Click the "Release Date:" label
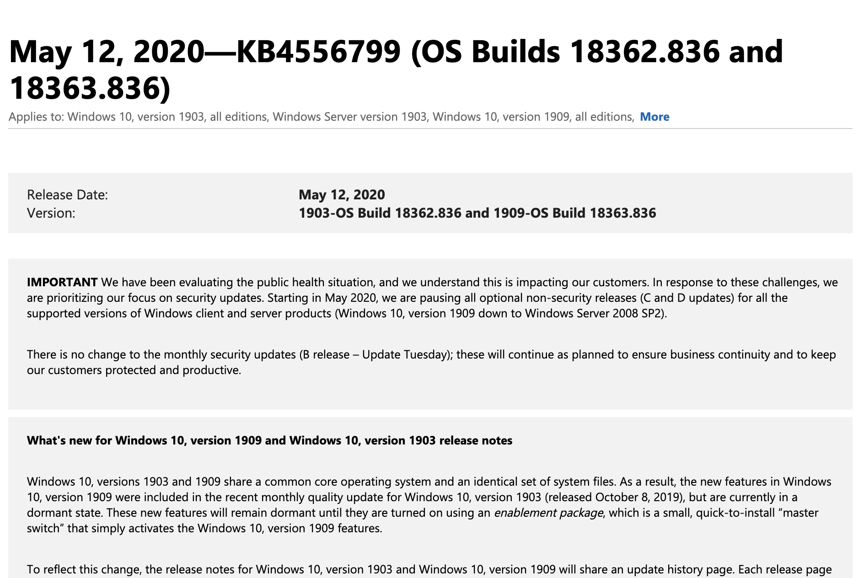Image resolution: width=858 pixels, height=578 pixels. point(68,195)
